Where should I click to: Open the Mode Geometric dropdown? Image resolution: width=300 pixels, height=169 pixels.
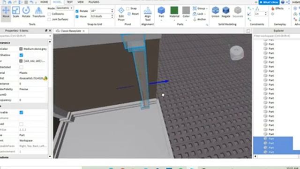[64, 8]
